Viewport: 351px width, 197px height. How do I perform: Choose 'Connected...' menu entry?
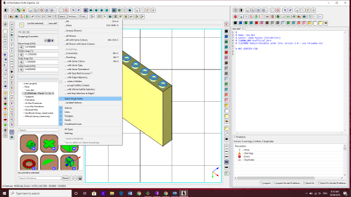[90, 53]
